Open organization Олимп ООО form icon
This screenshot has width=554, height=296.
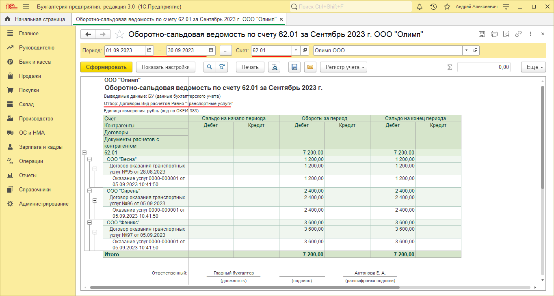pos(476,50)
